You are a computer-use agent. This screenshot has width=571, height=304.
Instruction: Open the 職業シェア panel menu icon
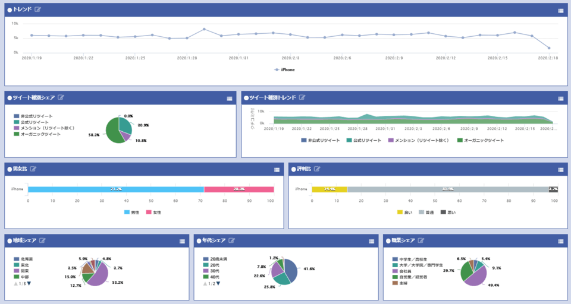[561, 241]
